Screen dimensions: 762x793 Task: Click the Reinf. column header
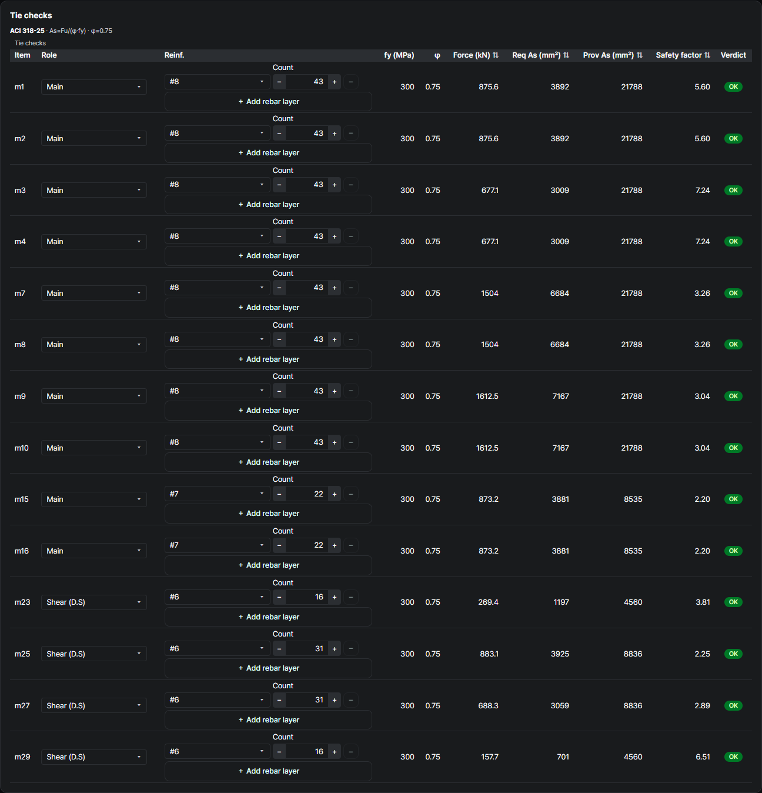click(174, 55)
